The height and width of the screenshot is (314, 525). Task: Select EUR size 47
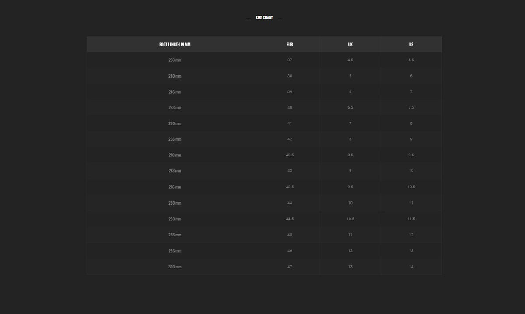click(x=290, y=266)
